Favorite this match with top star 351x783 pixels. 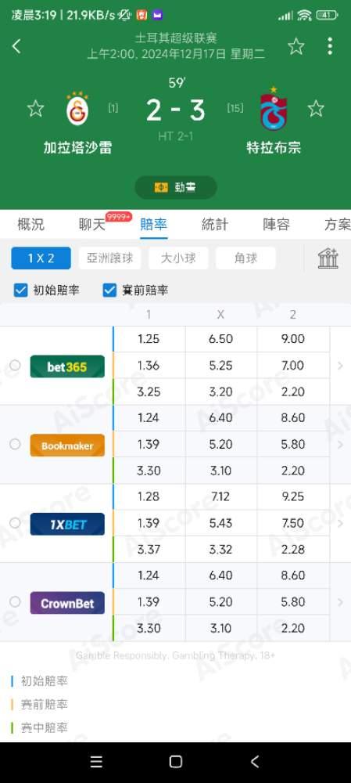pyautogui.click(x=296, y=46)
